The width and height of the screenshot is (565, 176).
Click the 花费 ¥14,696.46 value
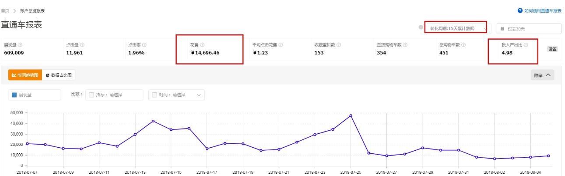tap(205, 53)
